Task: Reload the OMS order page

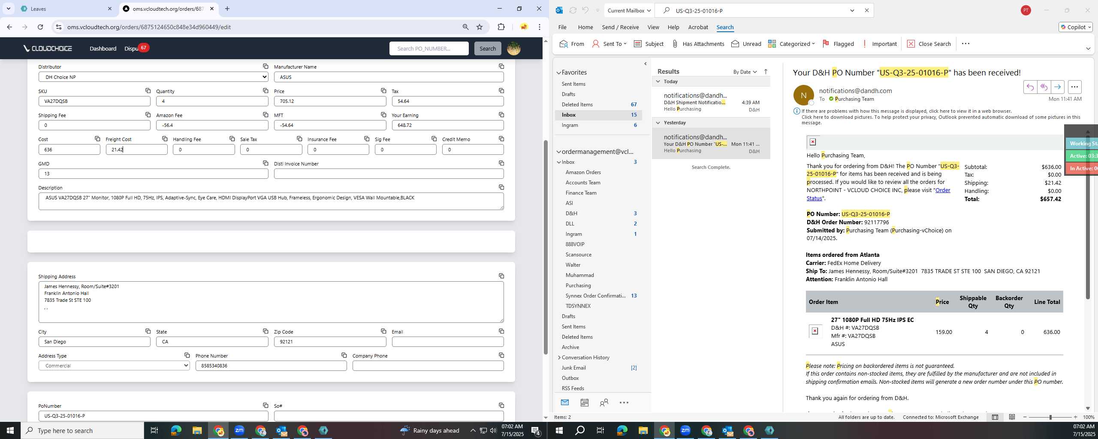Action: point(40,27)
